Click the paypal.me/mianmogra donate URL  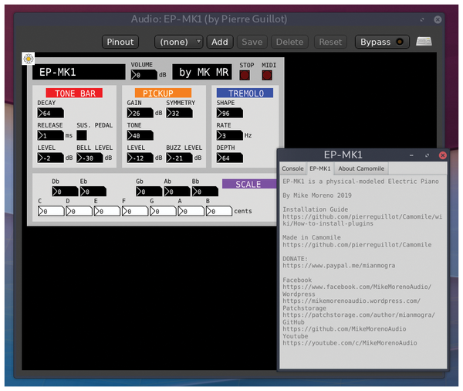[339, 266]
